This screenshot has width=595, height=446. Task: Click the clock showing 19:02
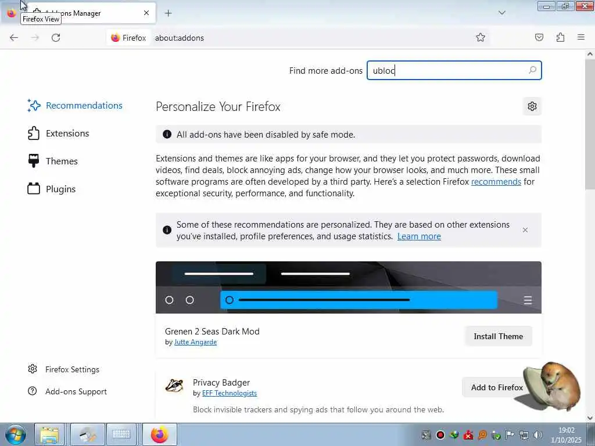pos(566,435)
